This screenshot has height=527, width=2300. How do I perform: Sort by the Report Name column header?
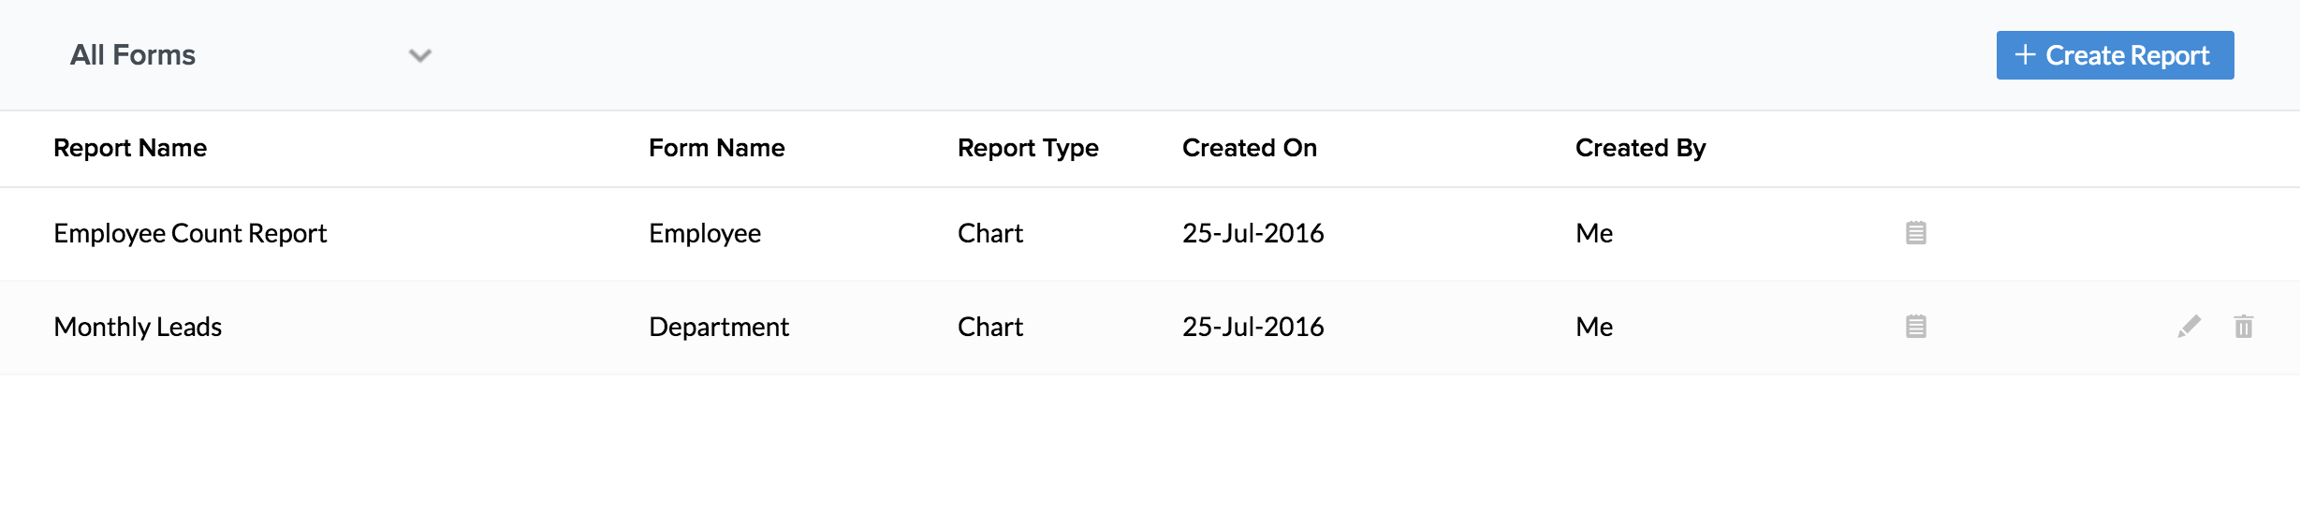[130, 148]
